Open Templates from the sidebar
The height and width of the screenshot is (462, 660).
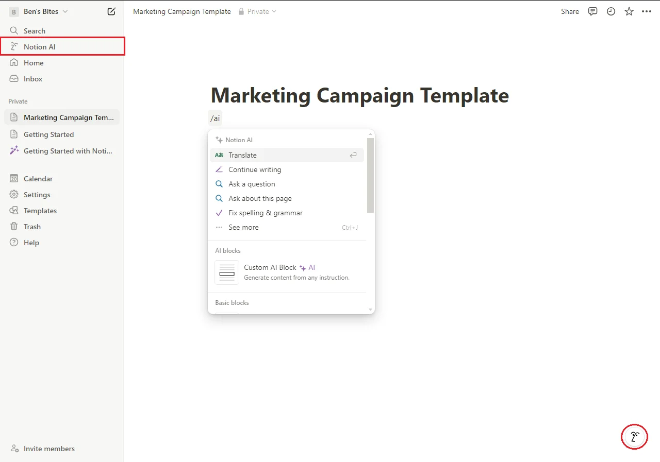62,211
